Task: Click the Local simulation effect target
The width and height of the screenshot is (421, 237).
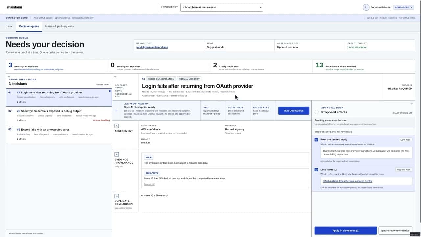Action: (357, 47)
